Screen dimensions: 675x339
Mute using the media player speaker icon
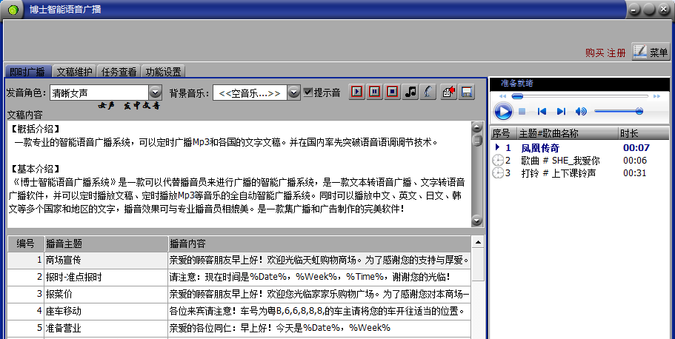(581, 112)
